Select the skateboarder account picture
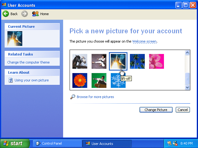 coord(99,80)
